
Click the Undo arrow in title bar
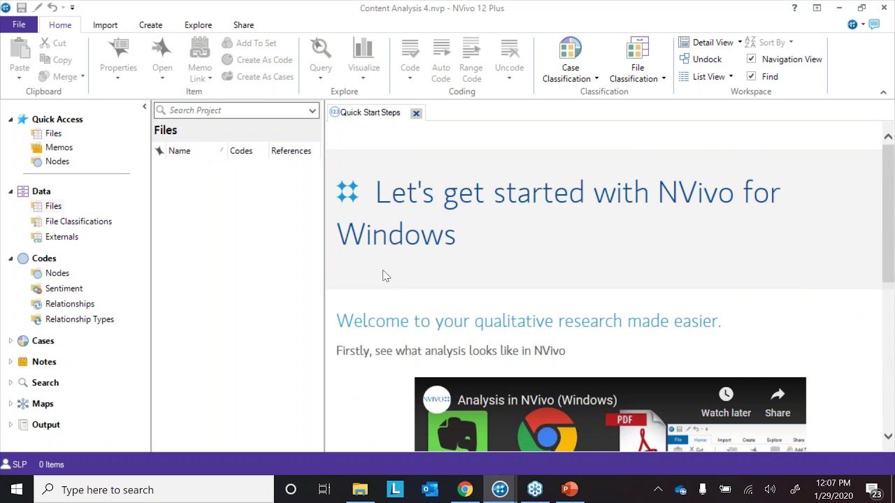coord(52,8)
